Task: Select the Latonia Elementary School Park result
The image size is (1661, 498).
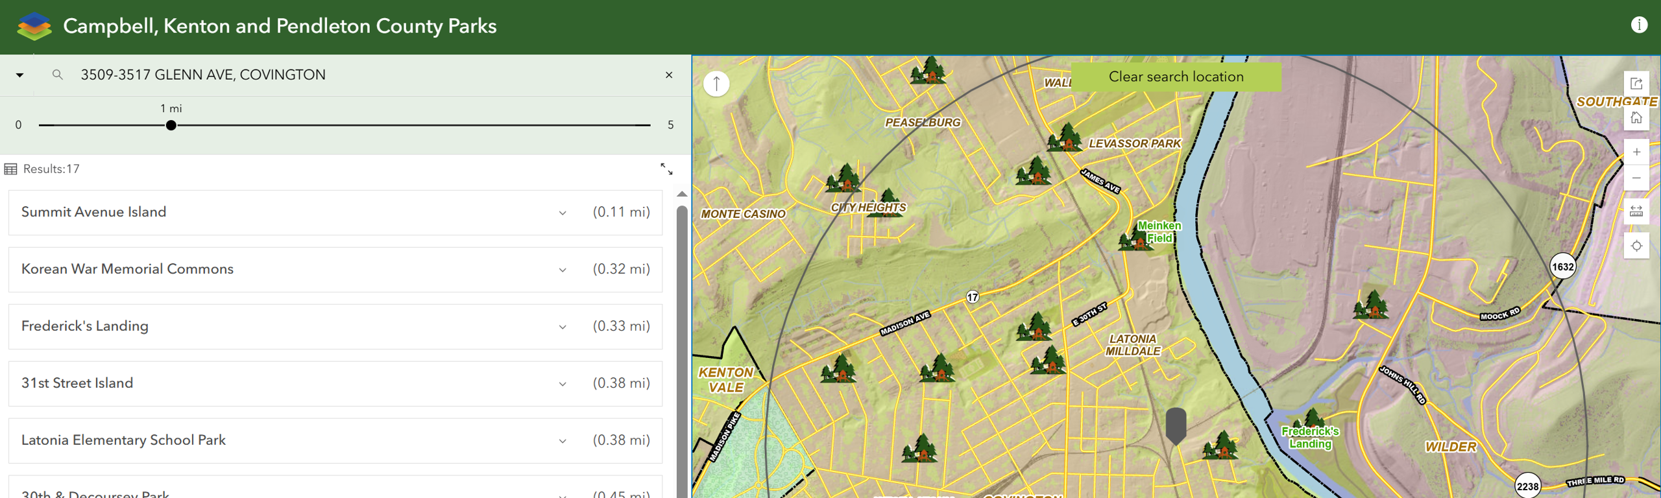Action: [335, 440]
